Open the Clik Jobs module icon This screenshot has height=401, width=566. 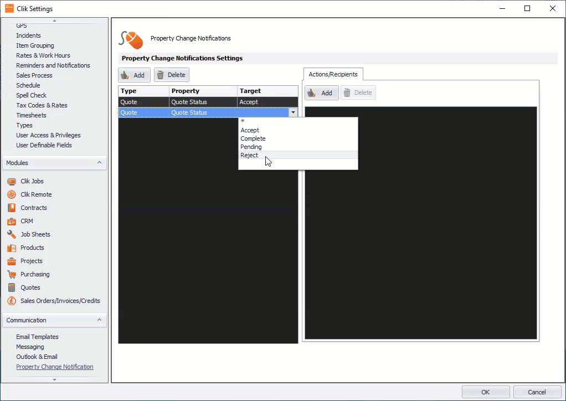pyautogui.click(x=12, y=181)
